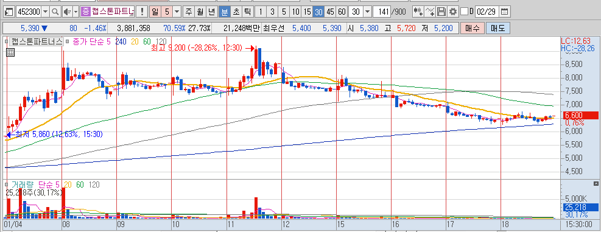
Task: Switch to 1-minute interval
Action: (x=261, y=12)
